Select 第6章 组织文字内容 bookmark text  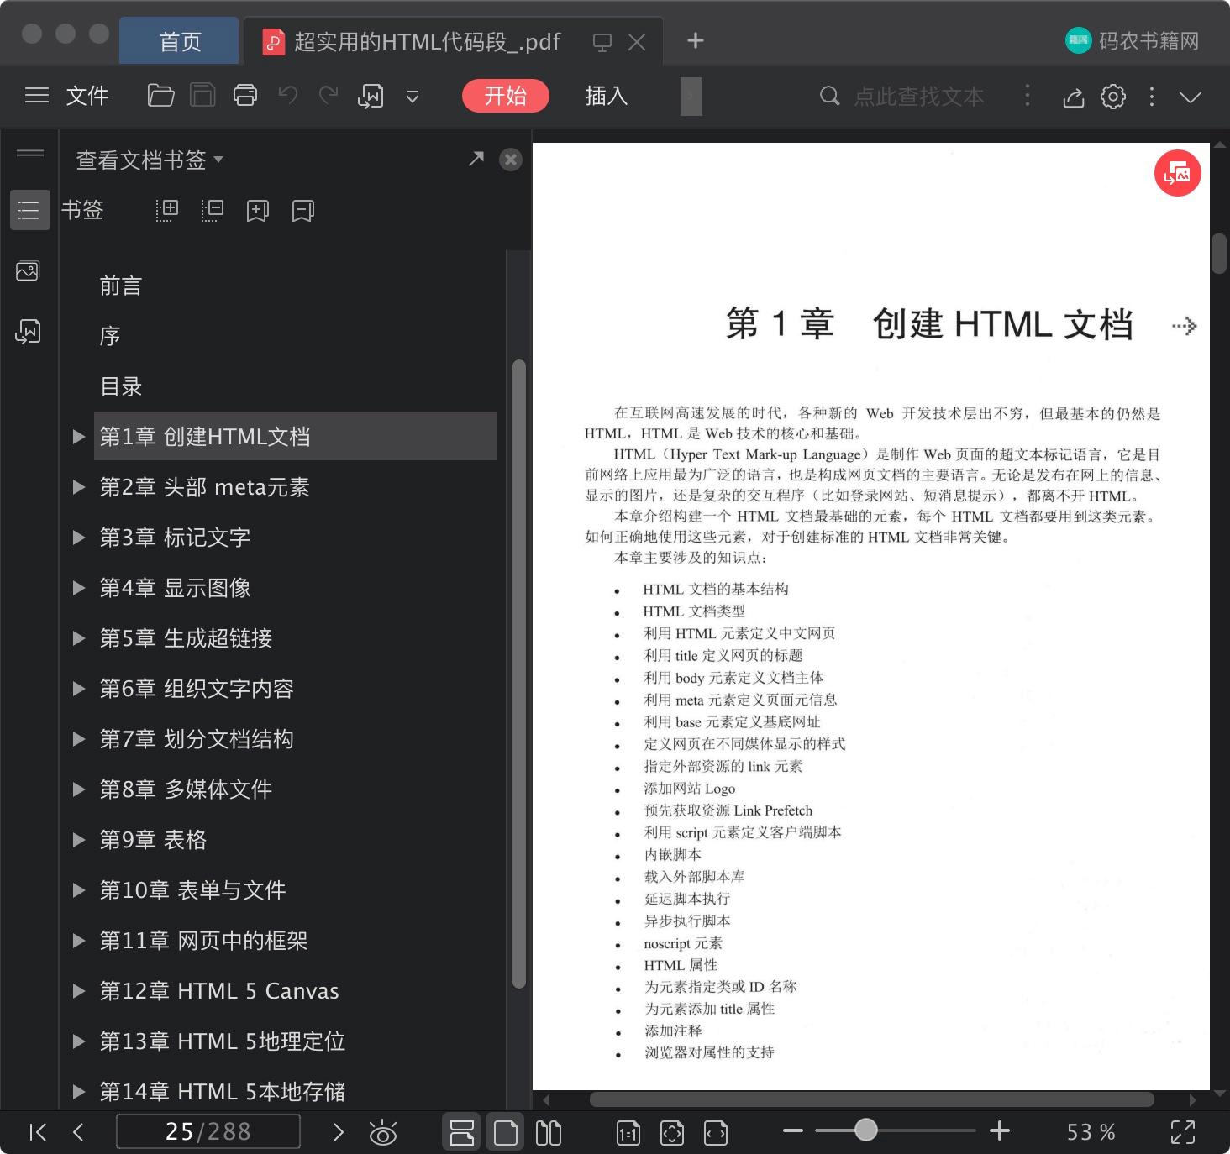[x=197, y=689]
